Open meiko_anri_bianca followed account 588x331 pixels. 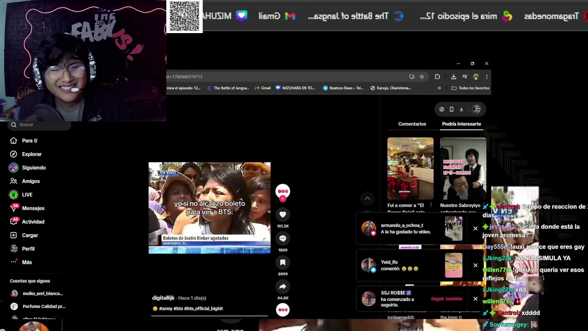pyautogui.click(x=37, y=293)
